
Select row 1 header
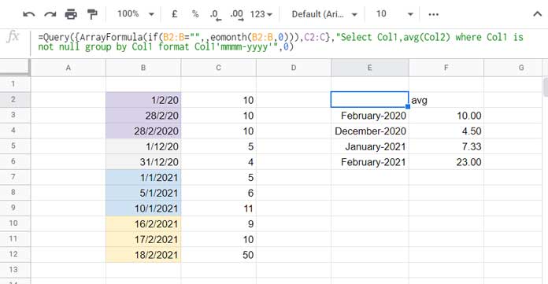15,84
